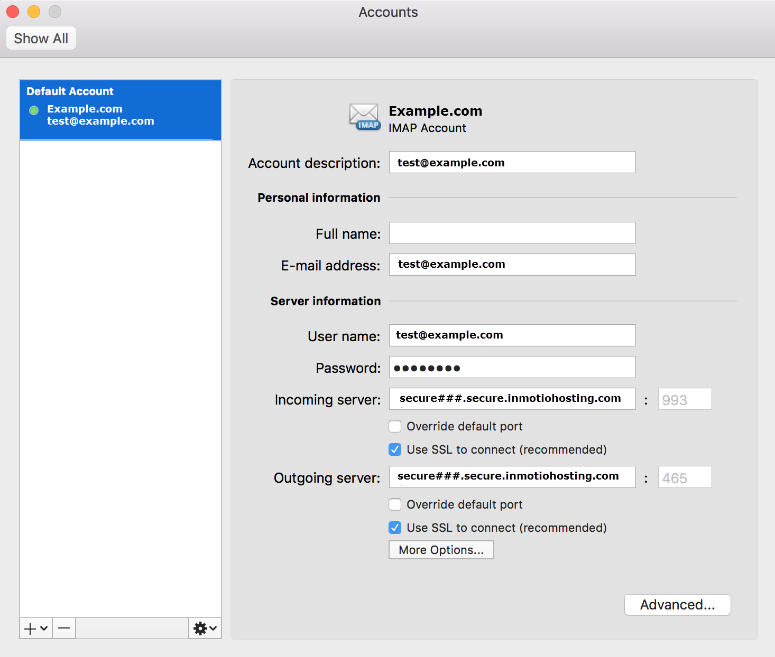The image size is (775, 657).
Task: Uncheck outgoing server Use SSL to connect
Action: click(x=395, y=528)
